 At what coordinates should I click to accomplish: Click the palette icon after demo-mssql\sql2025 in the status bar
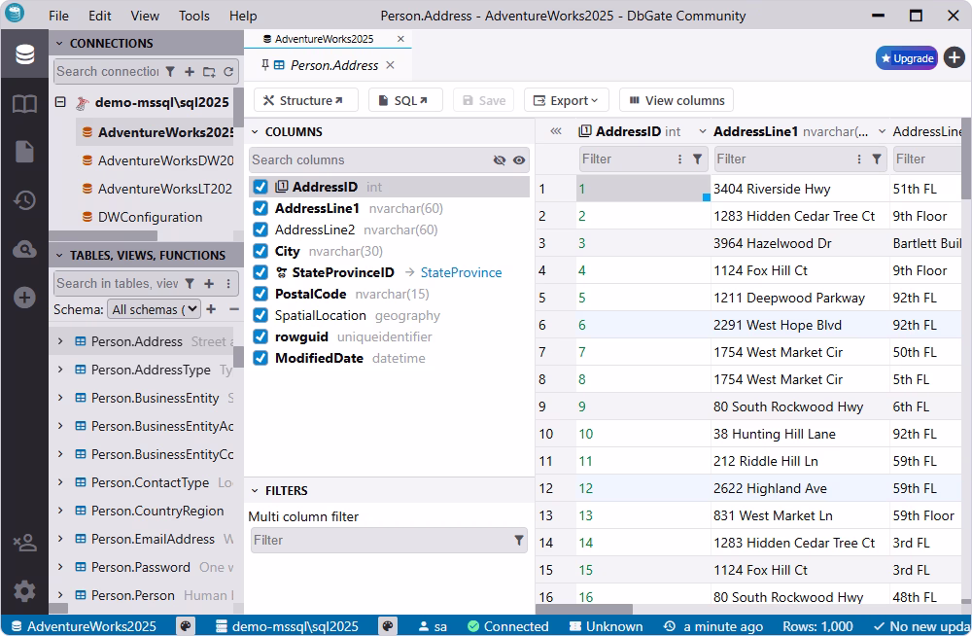(387, 626)
